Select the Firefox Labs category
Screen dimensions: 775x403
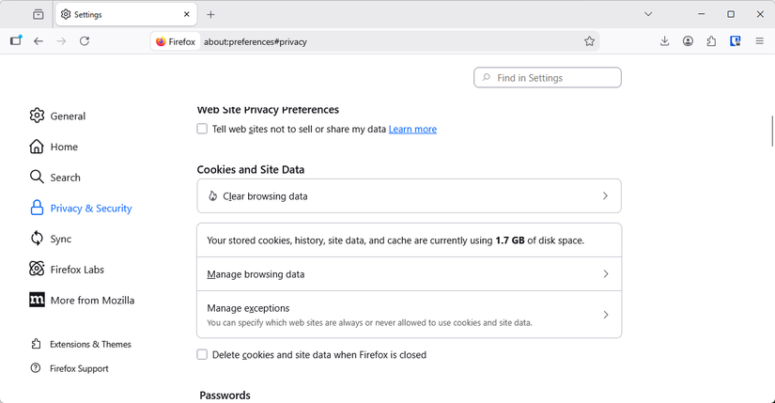pos(67,269)
